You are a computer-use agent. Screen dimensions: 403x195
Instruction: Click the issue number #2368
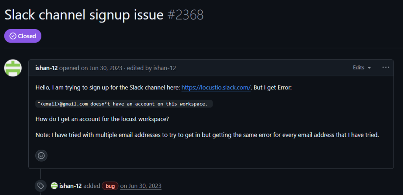[x=185, y=15]
